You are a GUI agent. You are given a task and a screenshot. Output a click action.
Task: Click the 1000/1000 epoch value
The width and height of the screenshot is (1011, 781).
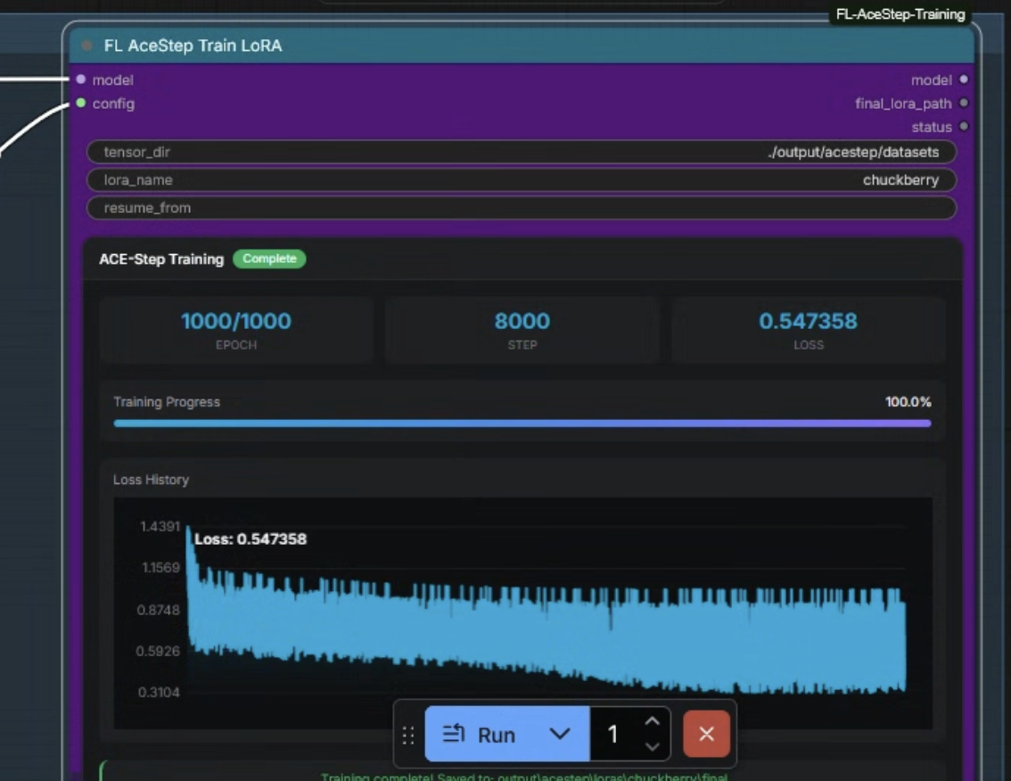[236, 321]
